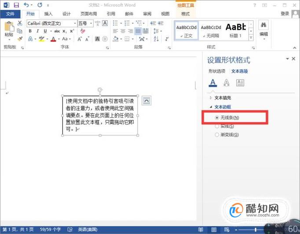
Task: Center the paragraph text
Action: pos(123,31)
